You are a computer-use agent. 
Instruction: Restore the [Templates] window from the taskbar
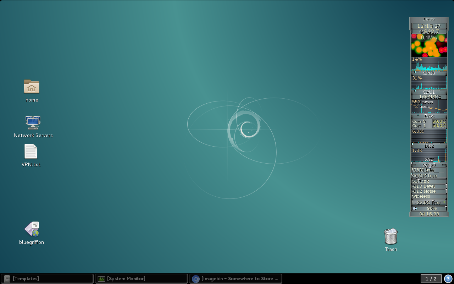tap(47, 279)
